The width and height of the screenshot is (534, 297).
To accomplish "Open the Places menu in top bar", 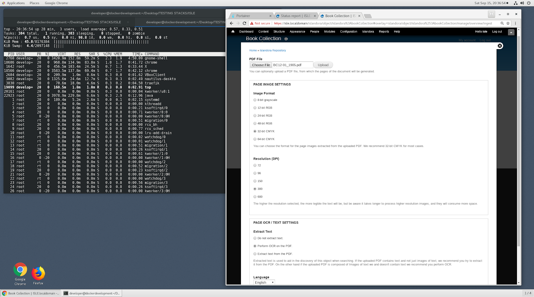I will coord(34,3).
